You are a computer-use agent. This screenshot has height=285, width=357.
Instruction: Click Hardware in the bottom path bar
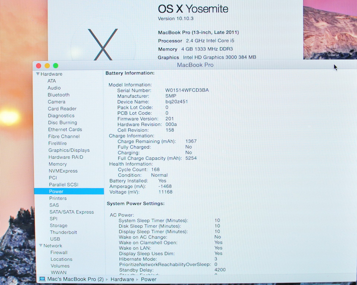click(x=122, y=279)
